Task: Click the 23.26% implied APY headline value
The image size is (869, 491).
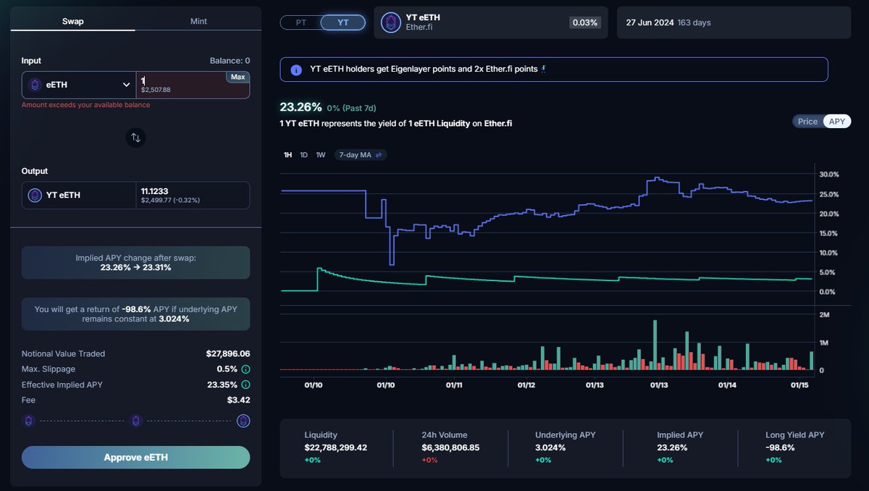Action: pyautogui.click(x=301, y=107)
